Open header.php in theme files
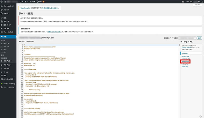Image resolution: width=204 pixels, height=118 pixels. pos(185,61)
